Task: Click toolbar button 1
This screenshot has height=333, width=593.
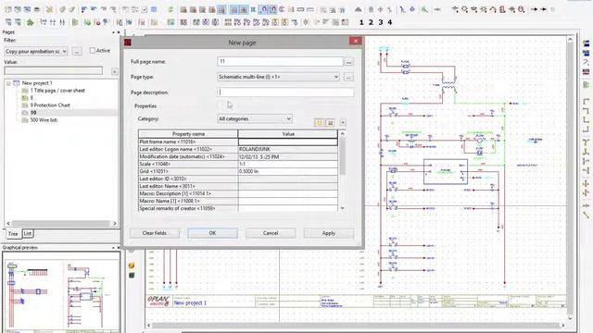Action: coord(361,22)
